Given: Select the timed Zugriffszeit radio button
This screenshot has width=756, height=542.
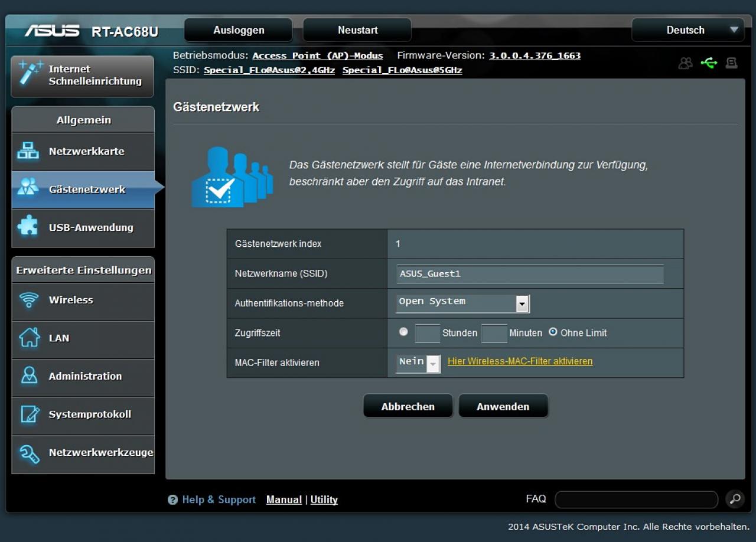Looking at the screenshot, I should click(403, 332).
